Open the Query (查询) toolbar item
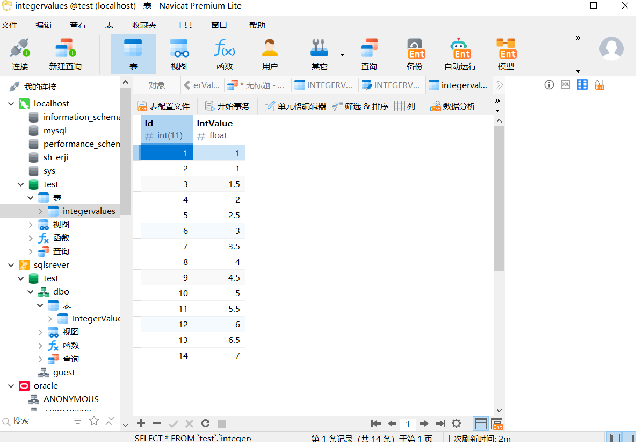Viewport: 636px width, 444px height. coord(368,54)
